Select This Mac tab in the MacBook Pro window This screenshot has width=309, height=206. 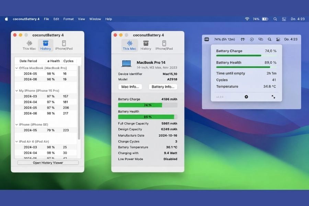click(129, 45)
